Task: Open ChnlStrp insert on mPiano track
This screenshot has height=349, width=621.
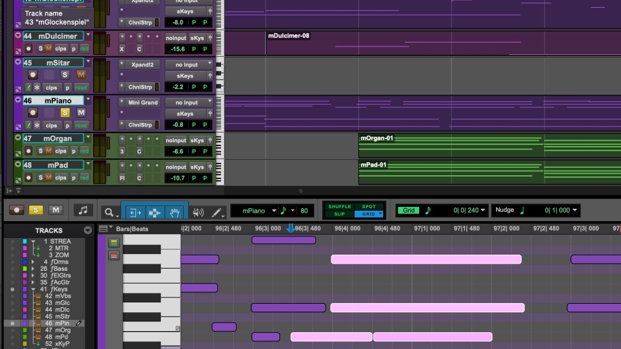Action: tap(140, 125)
